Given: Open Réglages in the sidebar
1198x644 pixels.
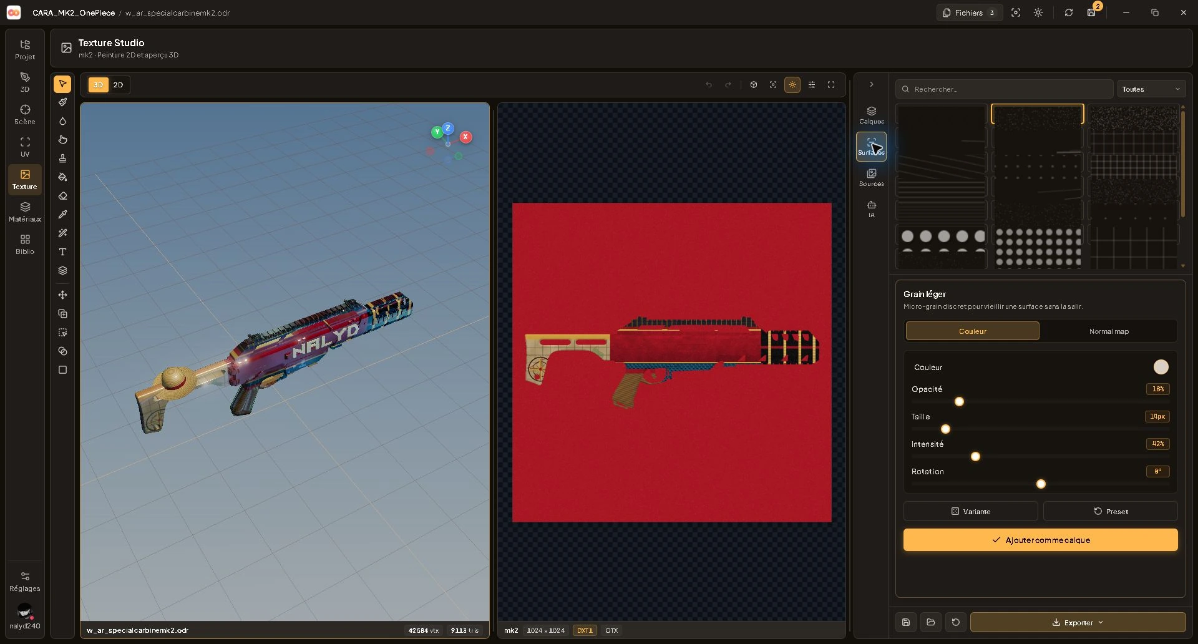Looking at the screenshot, I should 25,582.
